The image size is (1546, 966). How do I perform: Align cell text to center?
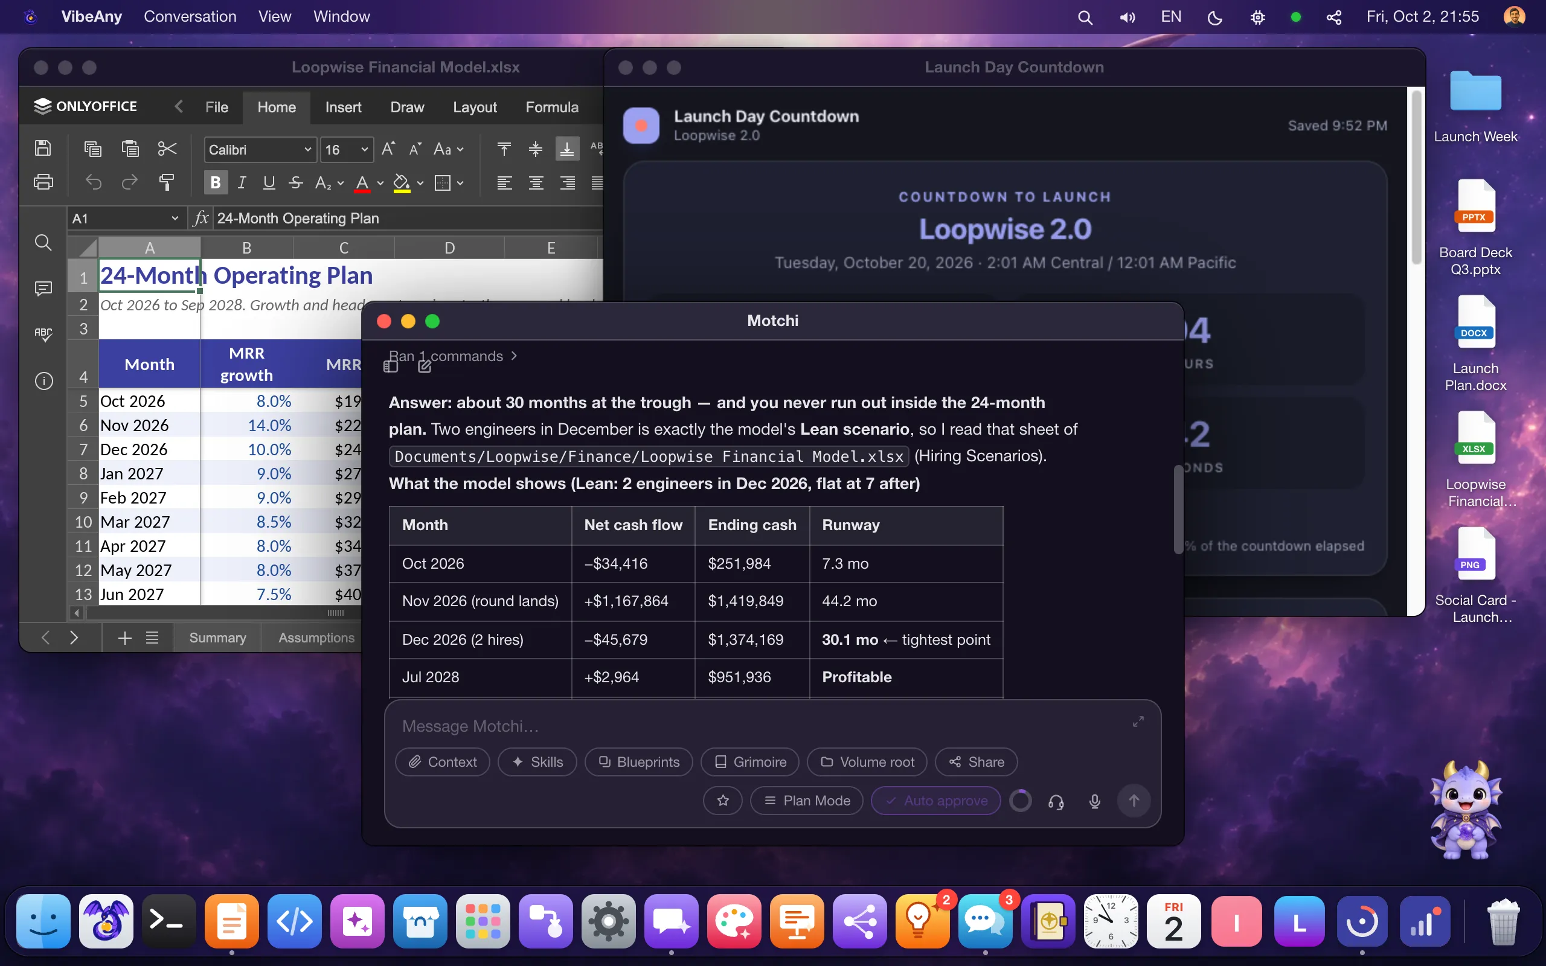[535, 184]
